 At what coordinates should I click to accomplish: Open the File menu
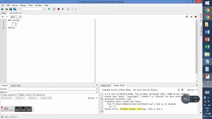point(3,5)
